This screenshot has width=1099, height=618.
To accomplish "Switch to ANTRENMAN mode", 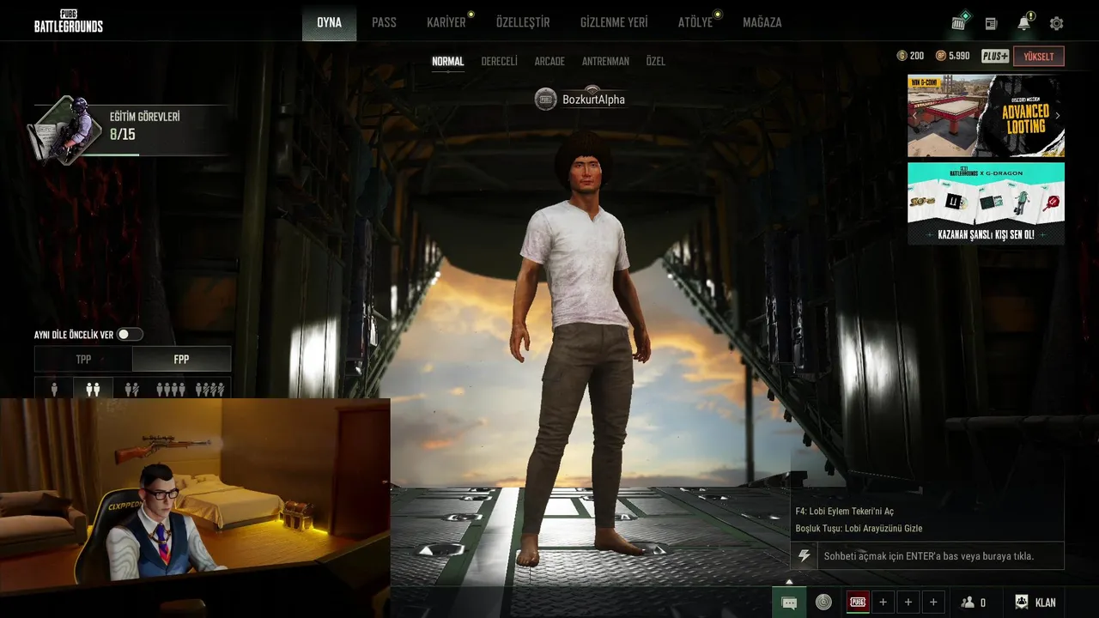I will coord(605,62).
